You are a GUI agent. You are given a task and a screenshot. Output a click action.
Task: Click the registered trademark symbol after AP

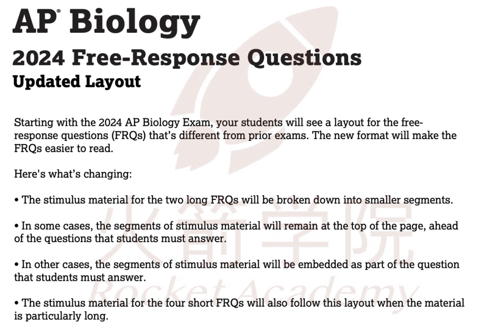coord(59,11)
